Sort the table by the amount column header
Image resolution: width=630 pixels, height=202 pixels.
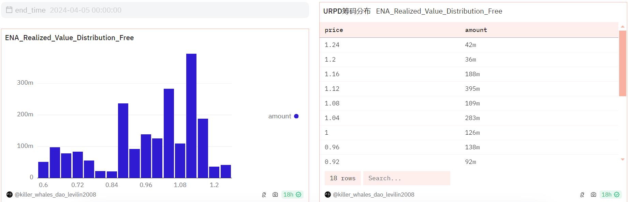click(x=476, y=30)
